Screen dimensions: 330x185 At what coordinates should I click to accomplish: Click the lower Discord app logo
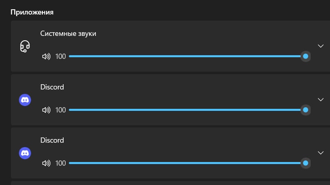click(x=25, y=153)
